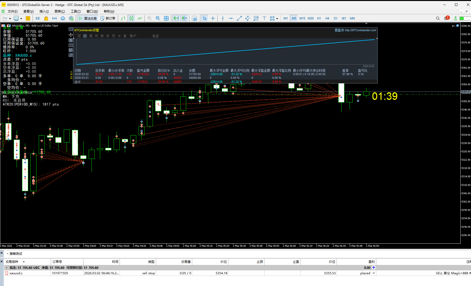Switch to 月 monthly tab in MTCommander
The height and width of the screenshot is (286, 471).
pyautogui.click(x=96, y=36)
